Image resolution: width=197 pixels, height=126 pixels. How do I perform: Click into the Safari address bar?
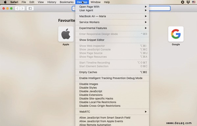click(x=160, y=9)
